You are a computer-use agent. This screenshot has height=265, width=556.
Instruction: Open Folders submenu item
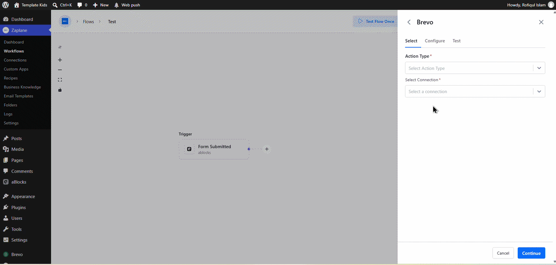click(x=10, y=105)
